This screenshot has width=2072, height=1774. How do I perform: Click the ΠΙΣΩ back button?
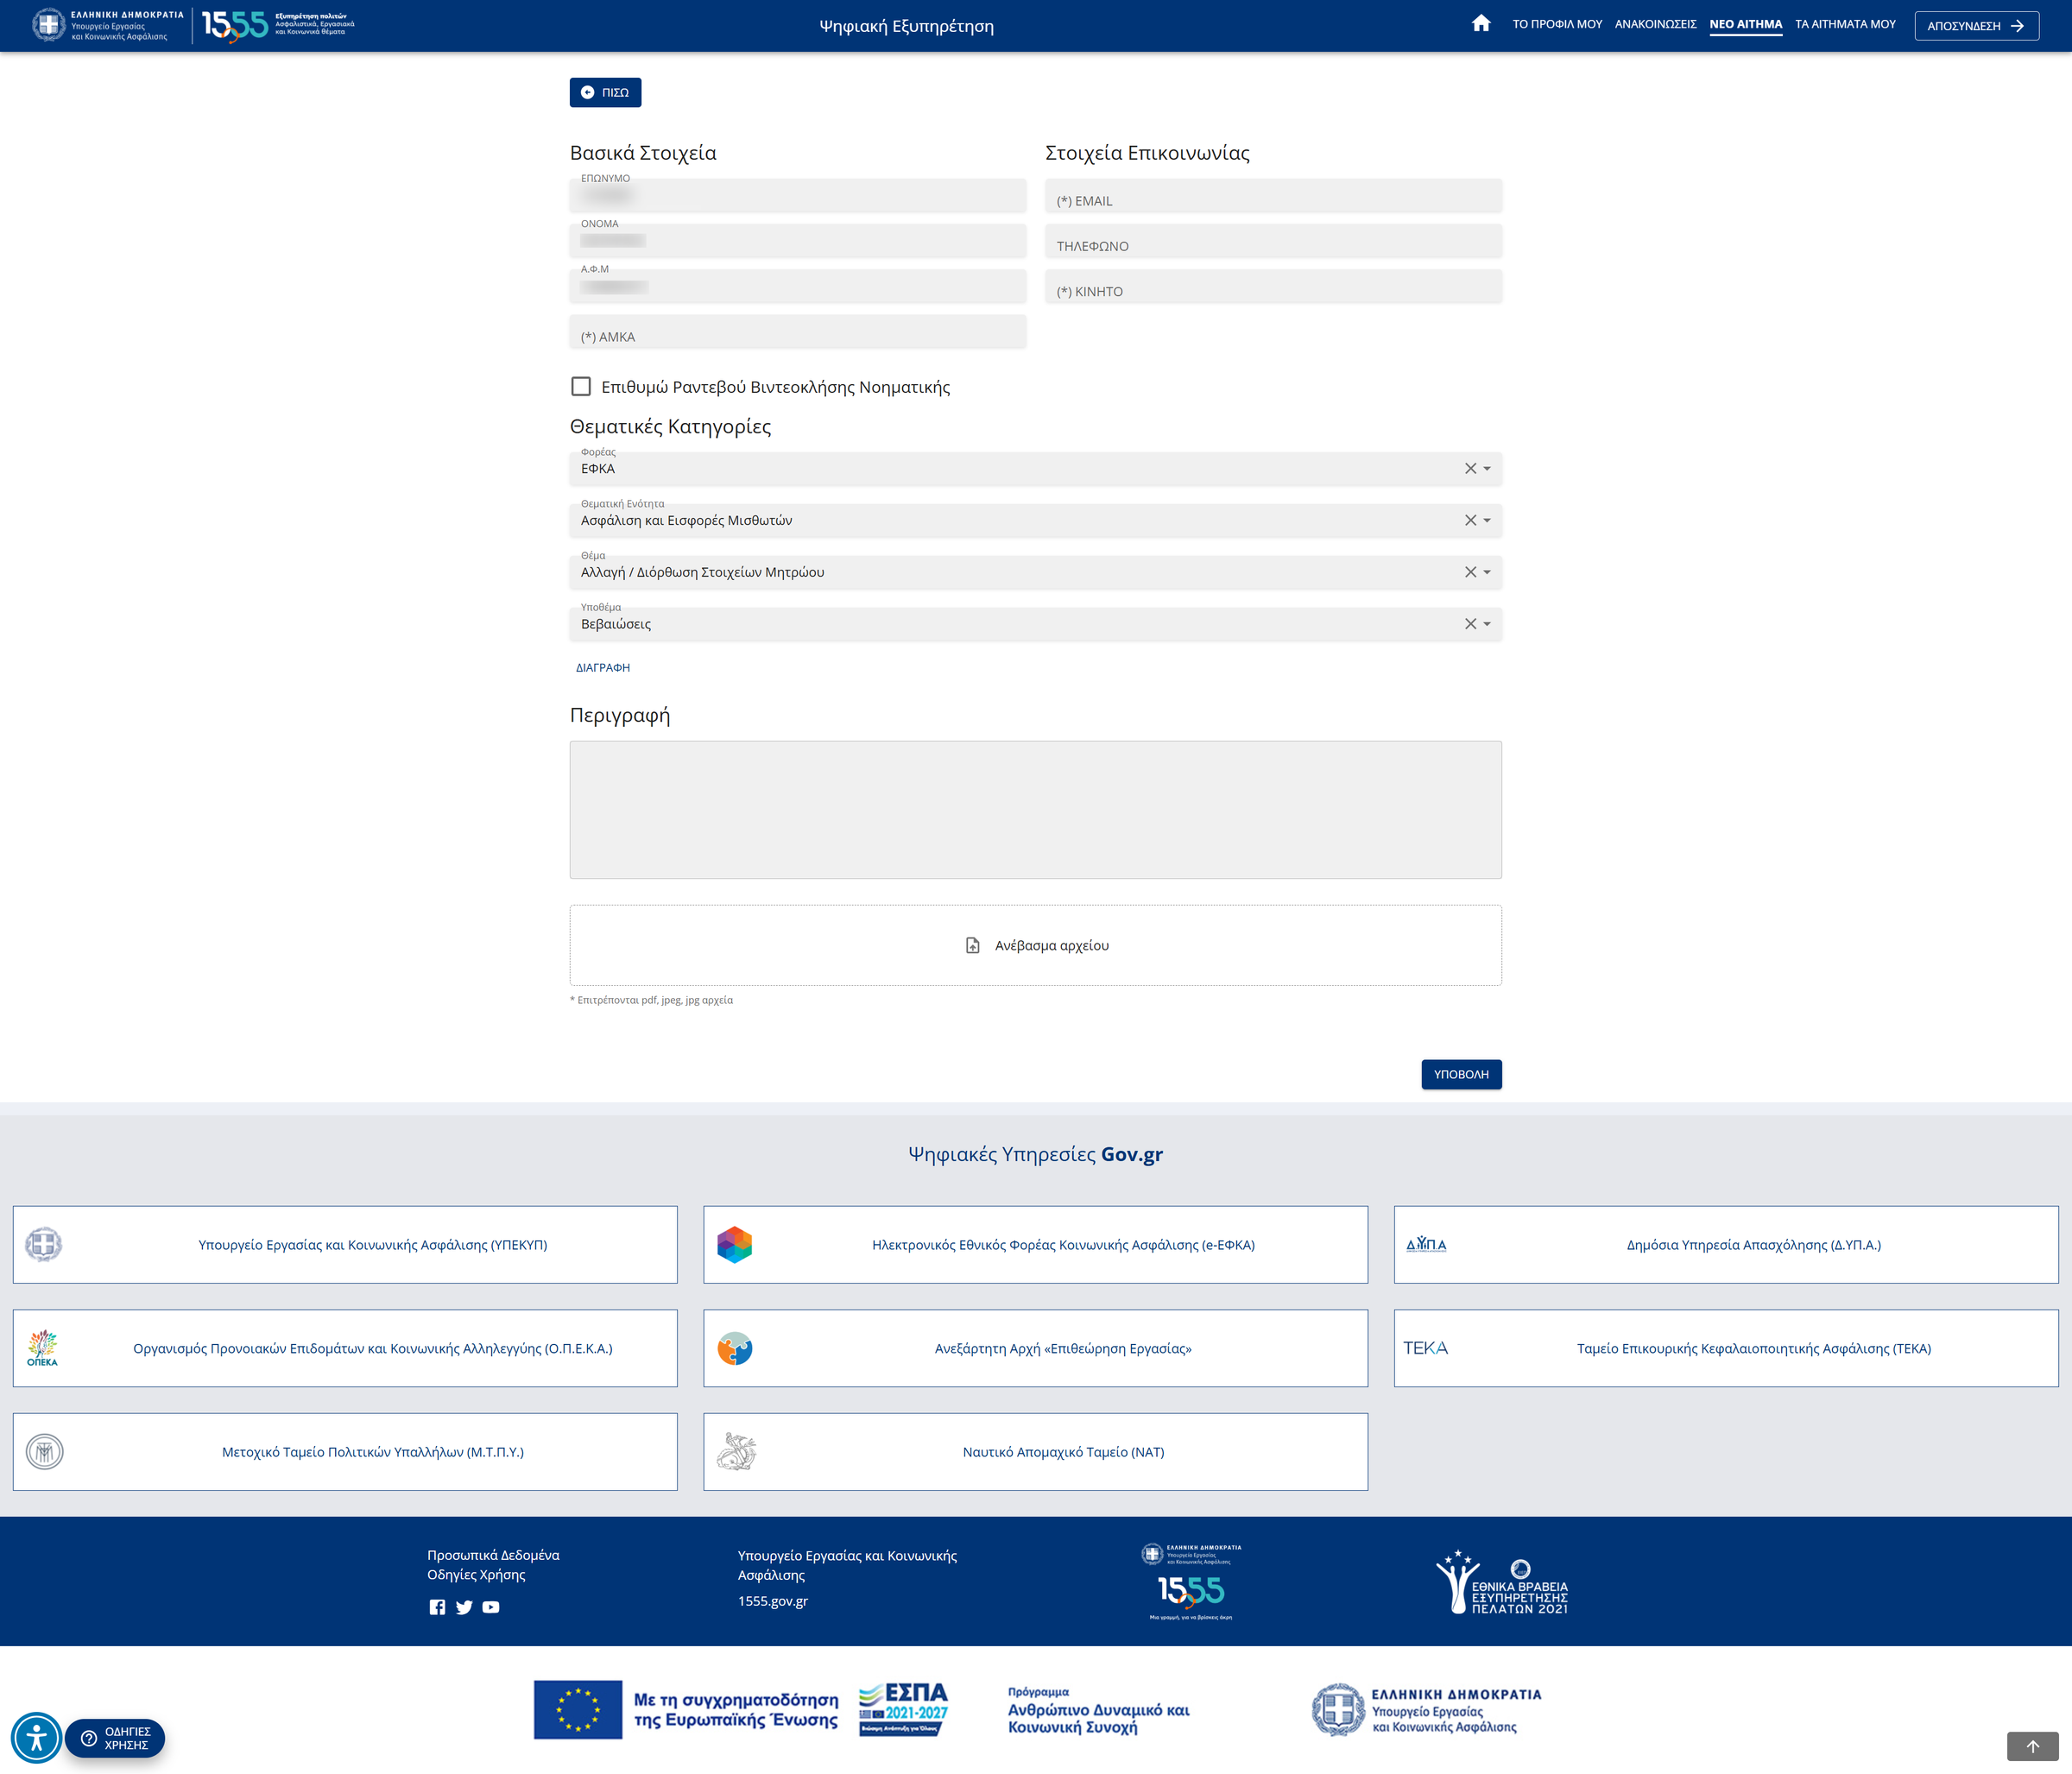tap(605, 92)
